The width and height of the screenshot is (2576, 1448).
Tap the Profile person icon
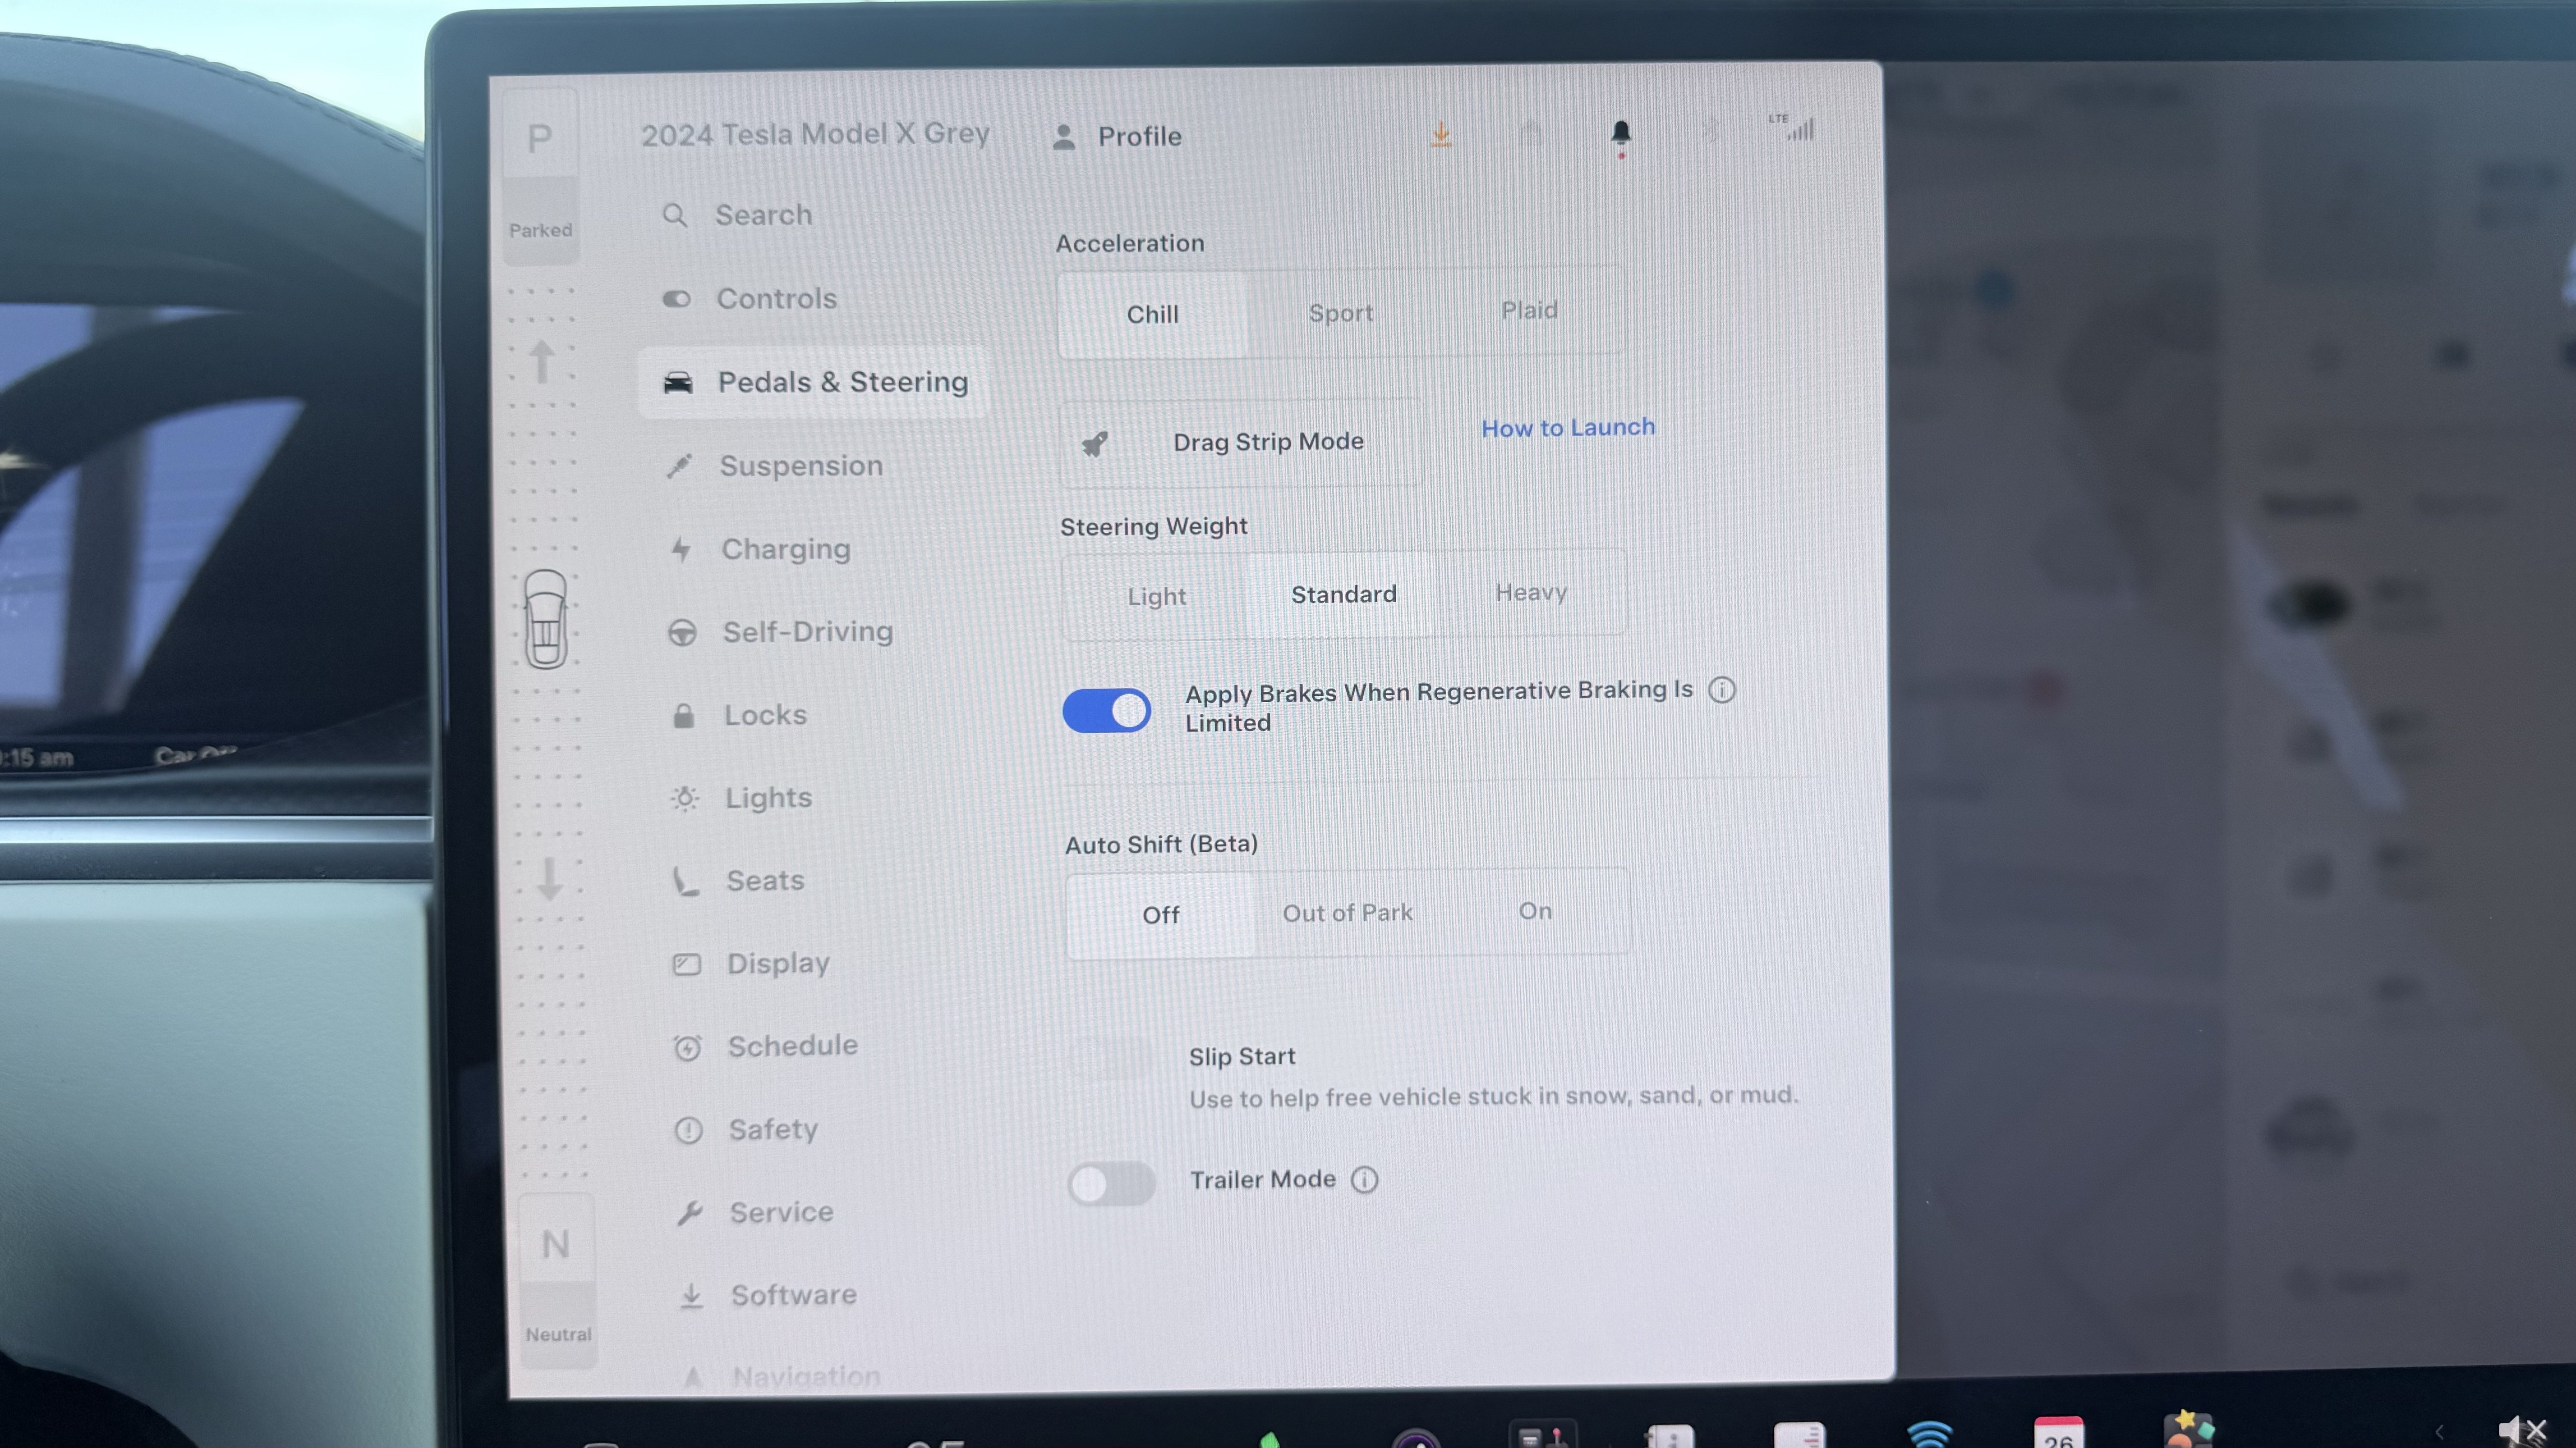[1064, 137]
